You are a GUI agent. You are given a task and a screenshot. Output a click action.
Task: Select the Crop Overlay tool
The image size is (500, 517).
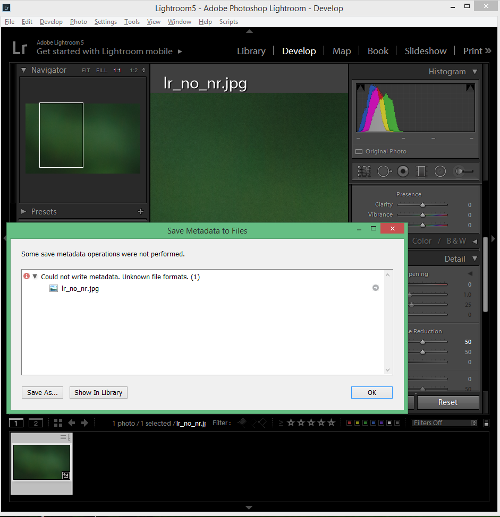tap(364, 171)
